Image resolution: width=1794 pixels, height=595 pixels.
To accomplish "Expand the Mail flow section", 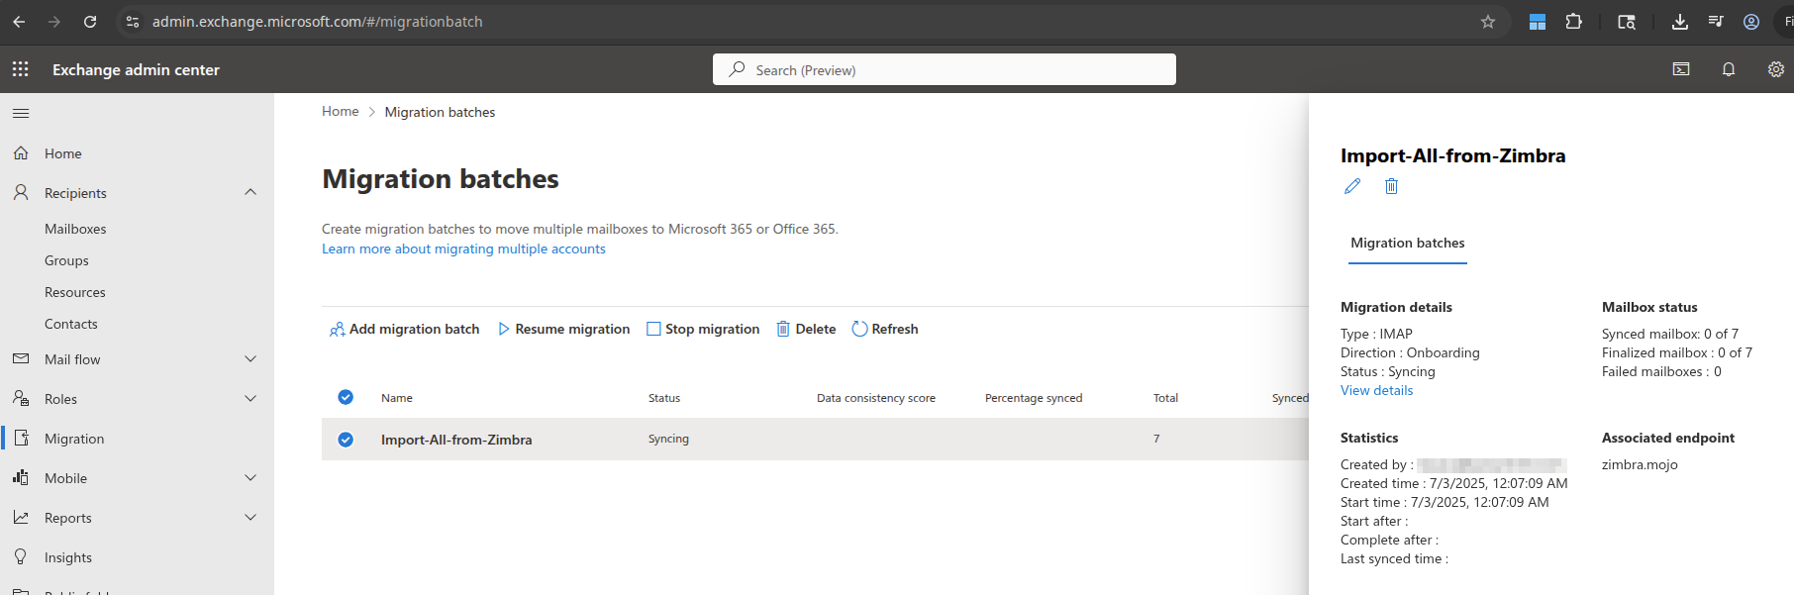I will point(250,359).
